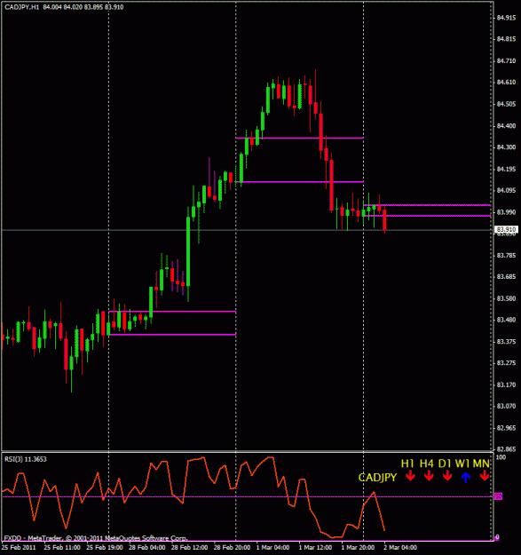The image size is (521, 555).
Task: Click the 83.275 price scale label
Action: click(506, 363)
